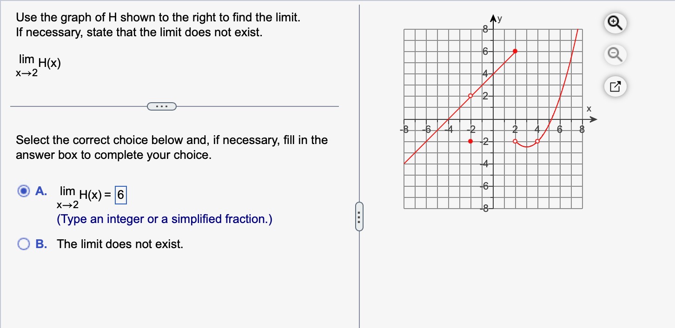Click the external link icon near the graph

point(615,86)
